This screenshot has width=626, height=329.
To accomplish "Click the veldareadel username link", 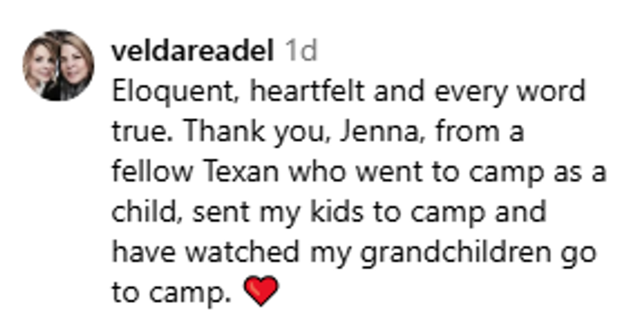I will tap(193, 51).
